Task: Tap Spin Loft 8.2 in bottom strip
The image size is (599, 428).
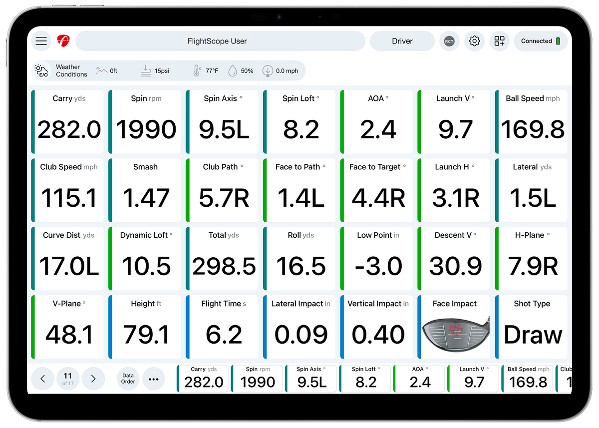Action: point(364,379)
